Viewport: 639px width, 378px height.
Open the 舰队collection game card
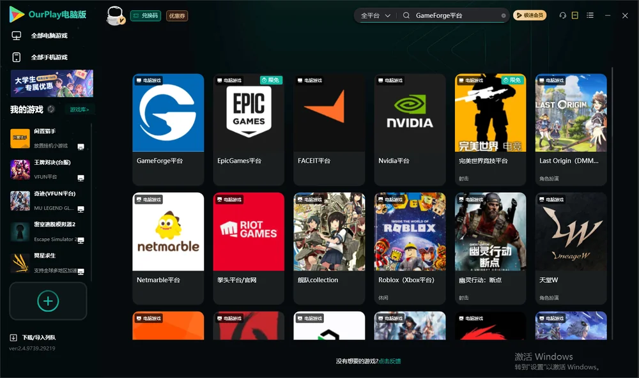pos(329,248)
